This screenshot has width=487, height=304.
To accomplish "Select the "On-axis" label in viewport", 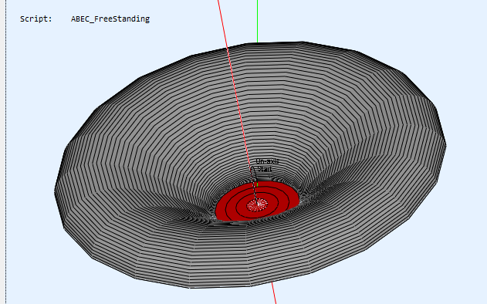I will coord(267,161).
